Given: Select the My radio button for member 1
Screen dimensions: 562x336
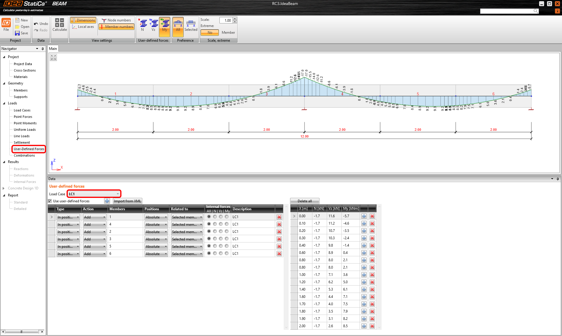Looking at the screenshot, I should click(226, 217).
